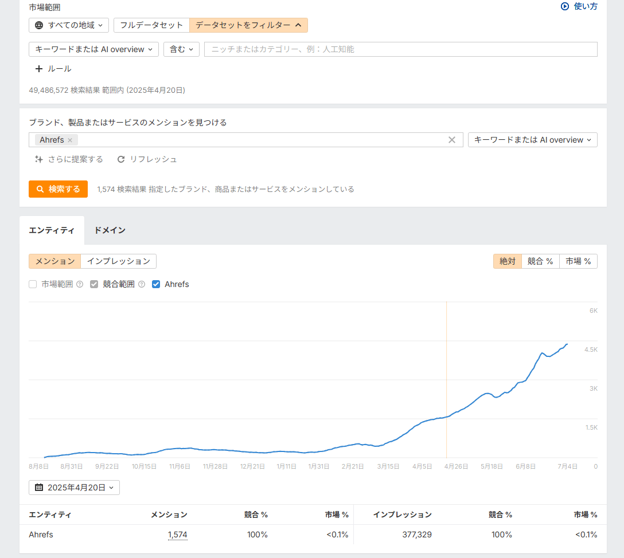Click the refresh icon next to リフレッシュ
This screenshot has height=558, width=624.
[x=120, y=159]
